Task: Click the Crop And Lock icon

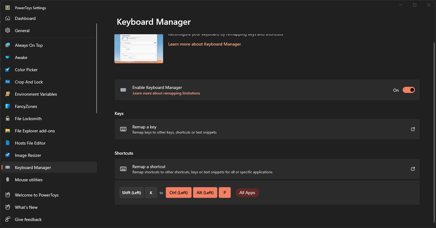Action: coord(8,82)
